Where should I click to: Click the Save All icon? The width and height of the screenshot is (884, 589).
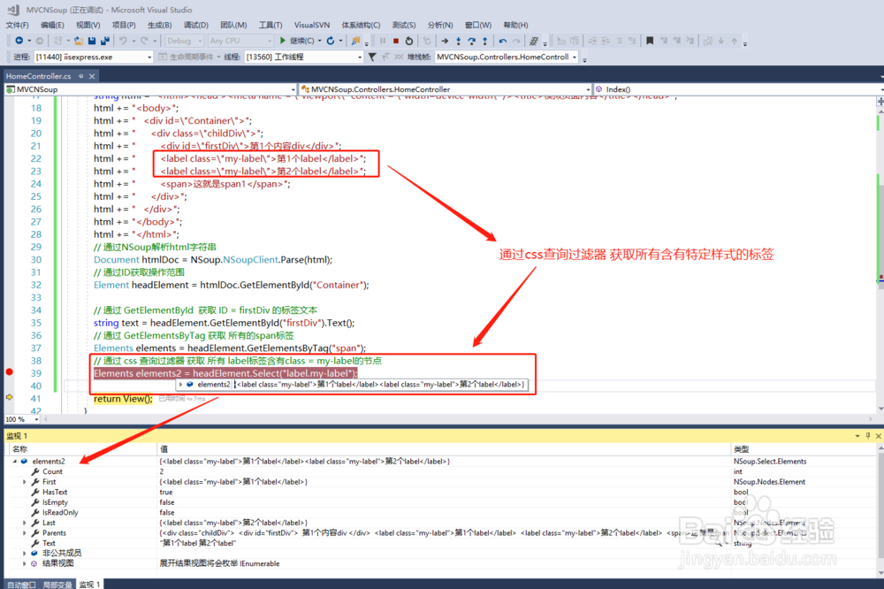103,41
